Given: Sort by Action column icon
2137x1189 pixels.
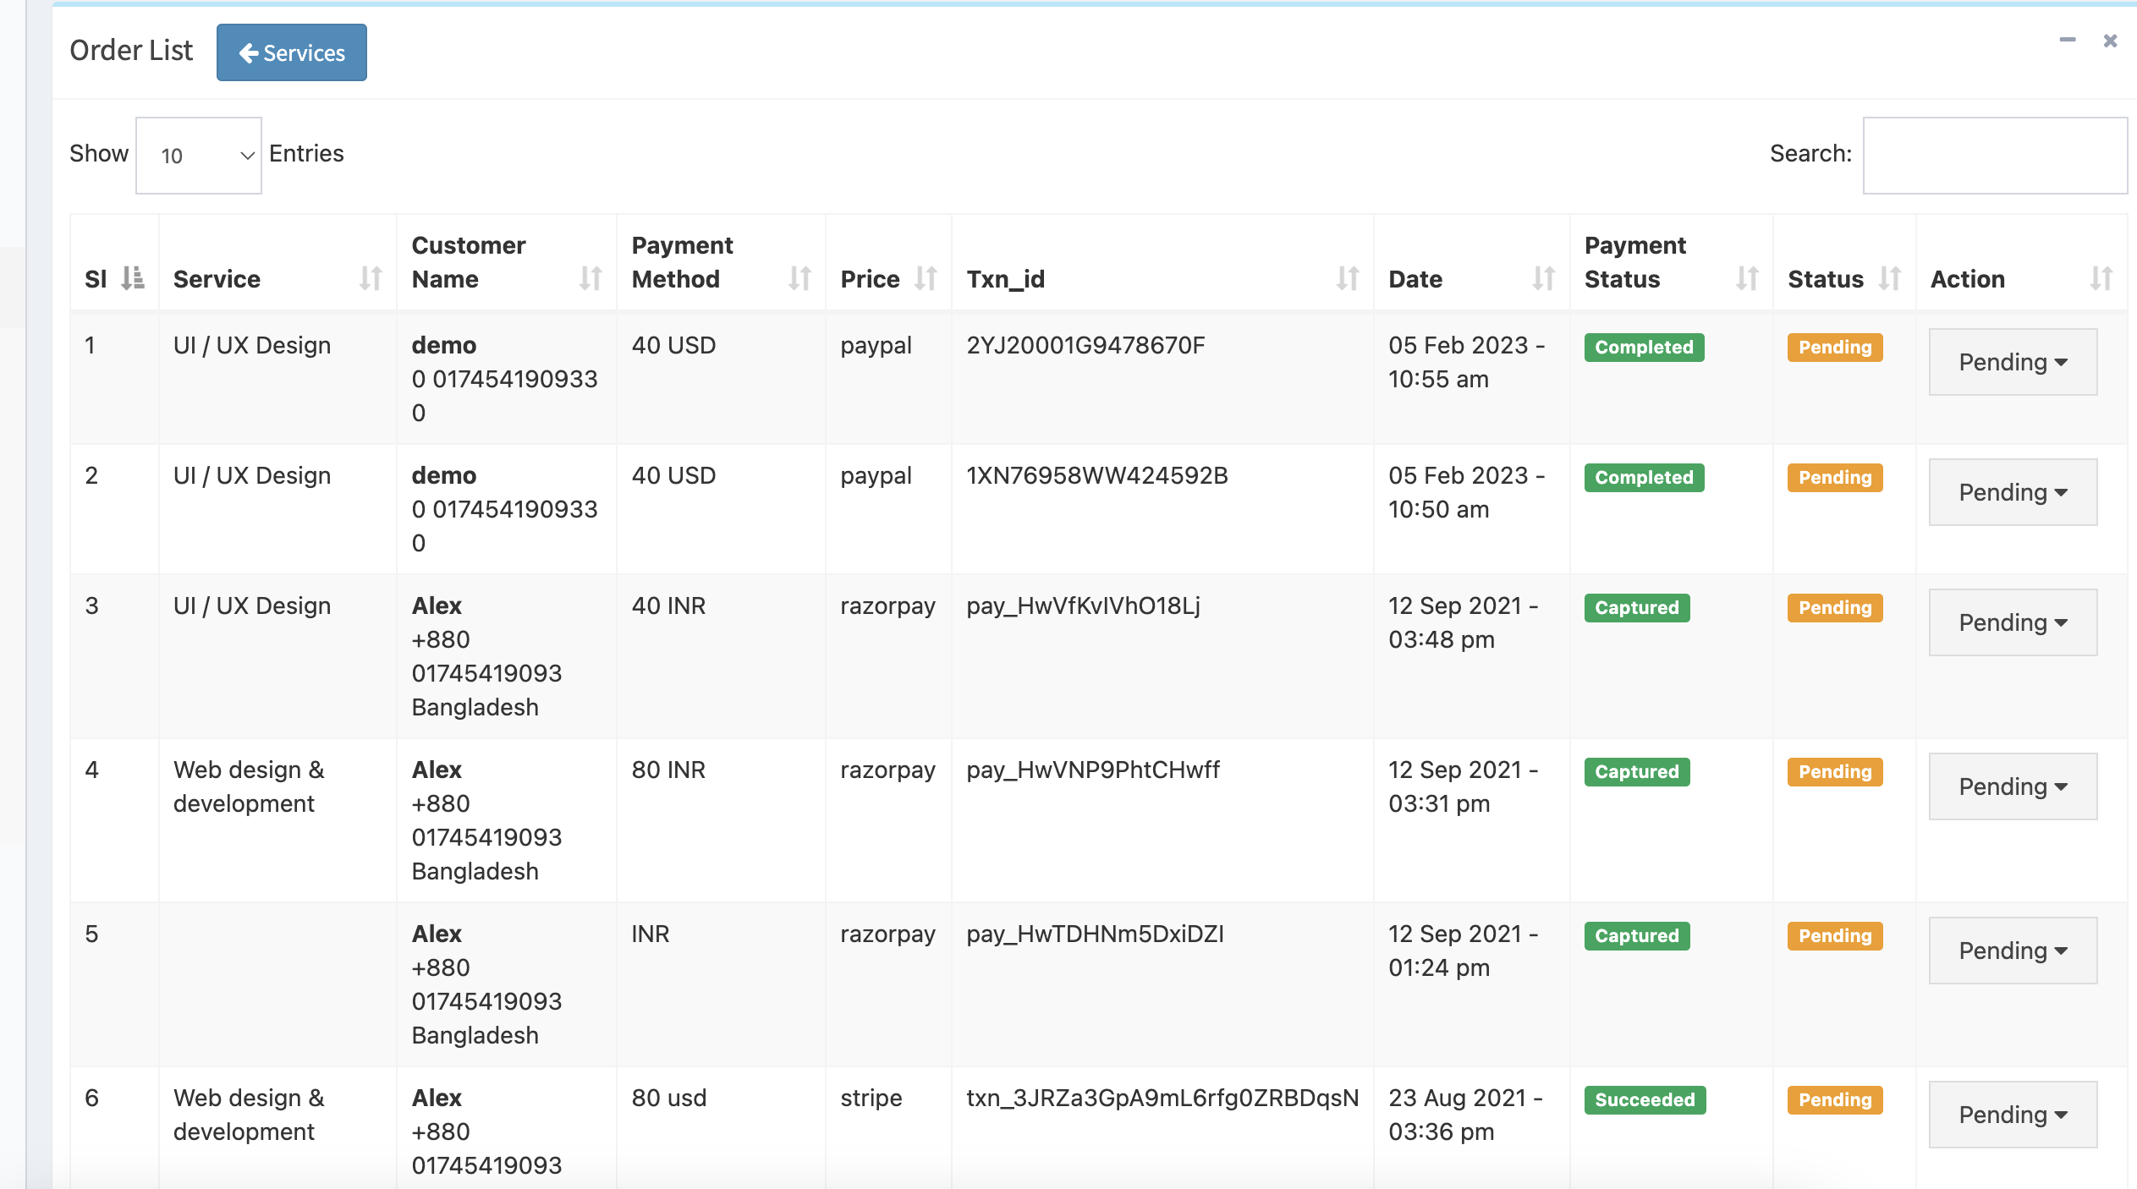Looking at the screenshot, I should tap(2101, 278).
